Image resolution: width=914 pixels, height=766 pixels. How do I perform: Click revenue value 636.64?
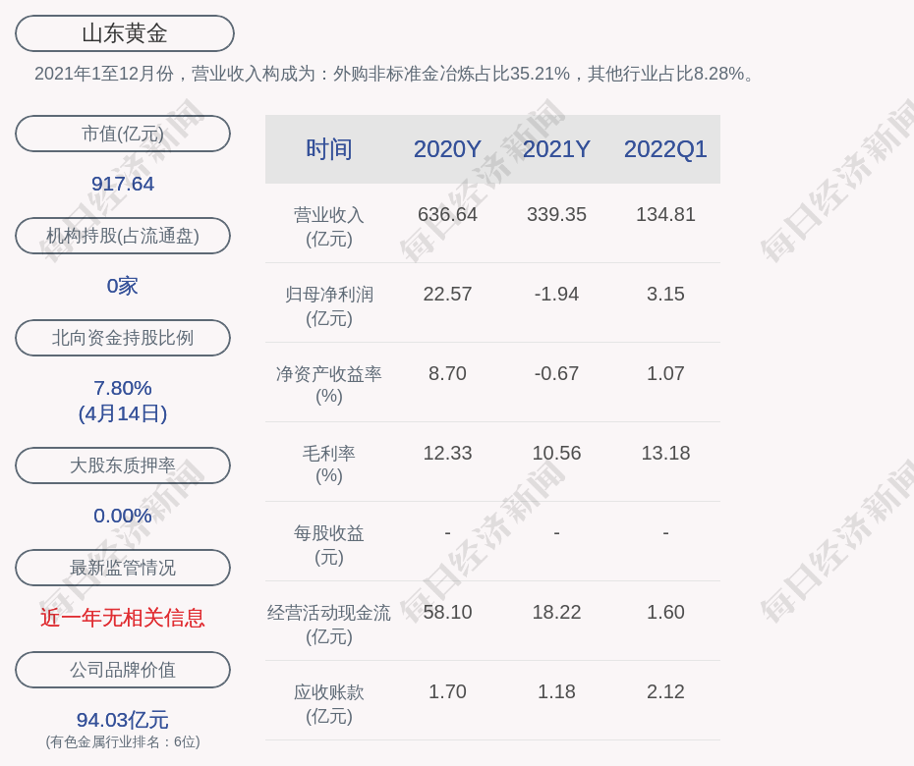pyautogui.click(x=447, y=214)
